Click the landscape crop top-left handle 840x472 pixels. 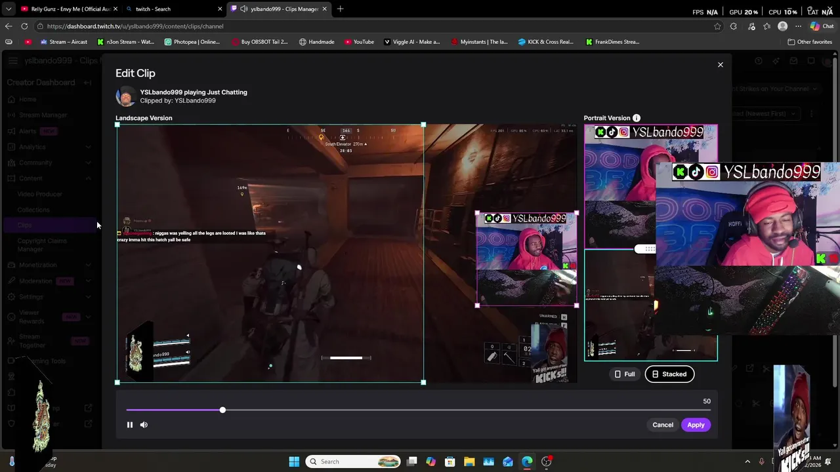tap(117, 125)
